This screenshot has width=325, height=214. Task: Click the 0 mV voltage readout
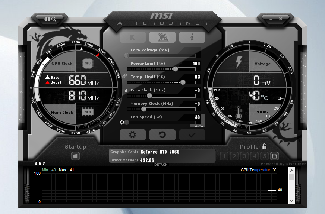[262, 80]
